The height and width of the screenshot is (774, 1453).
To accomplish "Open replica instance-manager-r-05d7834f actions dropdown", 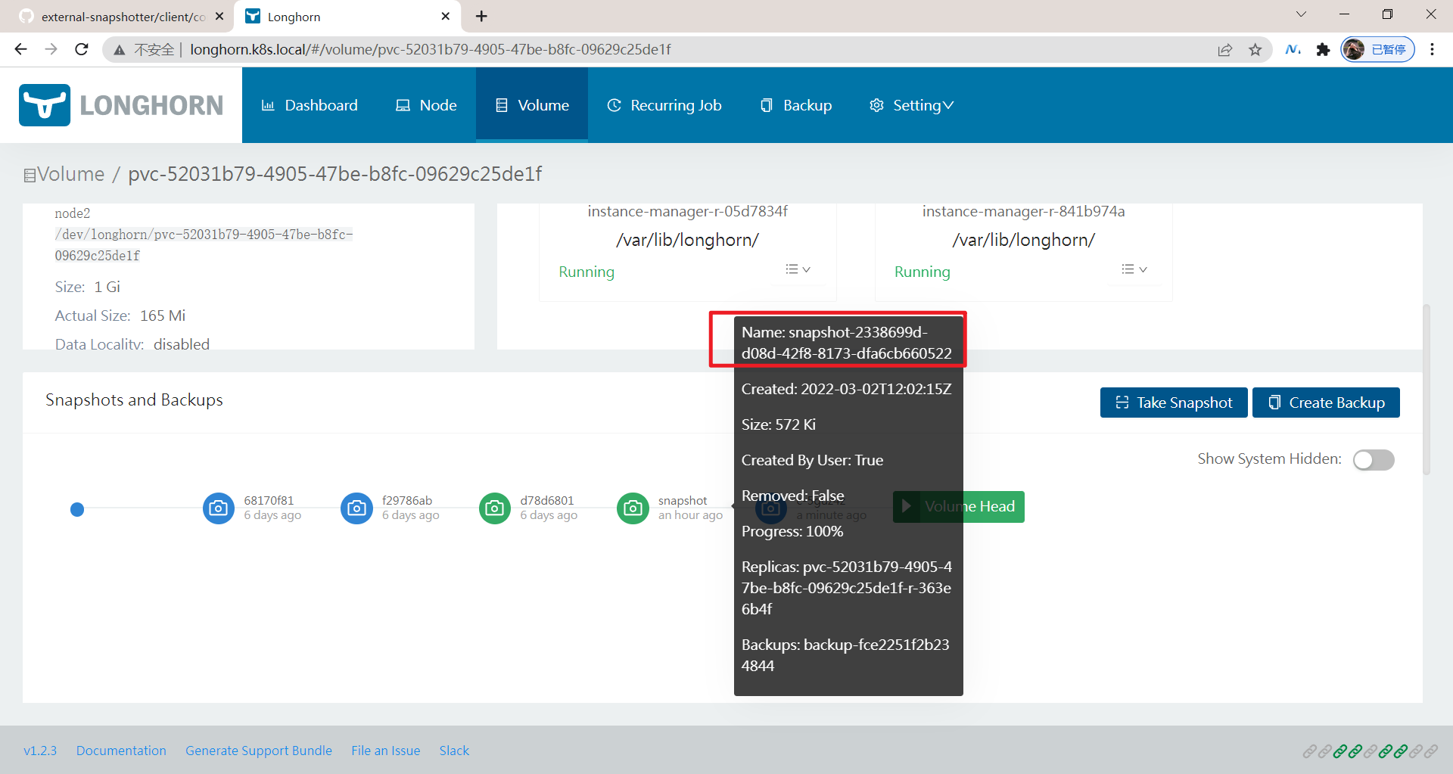I will (x=798, y=269).
